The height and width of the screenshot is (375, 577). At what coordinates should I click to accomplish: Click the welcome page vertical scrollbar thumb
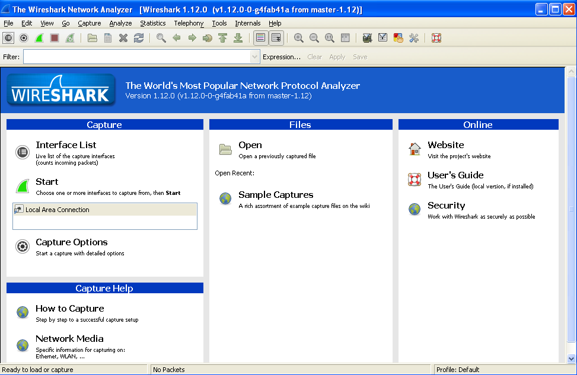pyautogui.click(x=570, y=210)
